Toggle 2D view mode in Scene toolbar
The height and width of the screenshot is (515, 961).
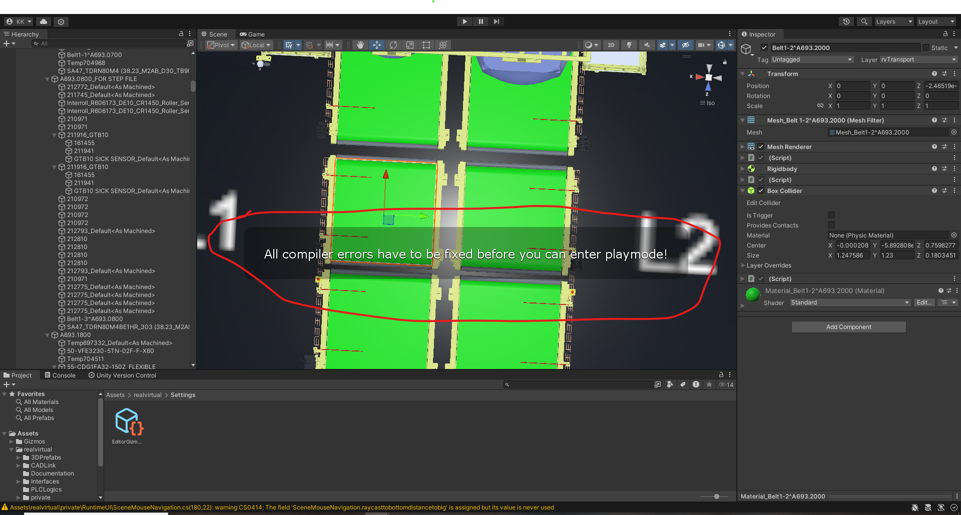pyautogui.click(x=611, y=45)
